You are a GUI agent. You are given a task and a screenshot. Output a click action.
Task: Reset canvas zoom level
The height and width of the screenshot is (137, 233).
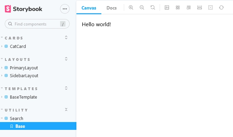click(153, 7)
